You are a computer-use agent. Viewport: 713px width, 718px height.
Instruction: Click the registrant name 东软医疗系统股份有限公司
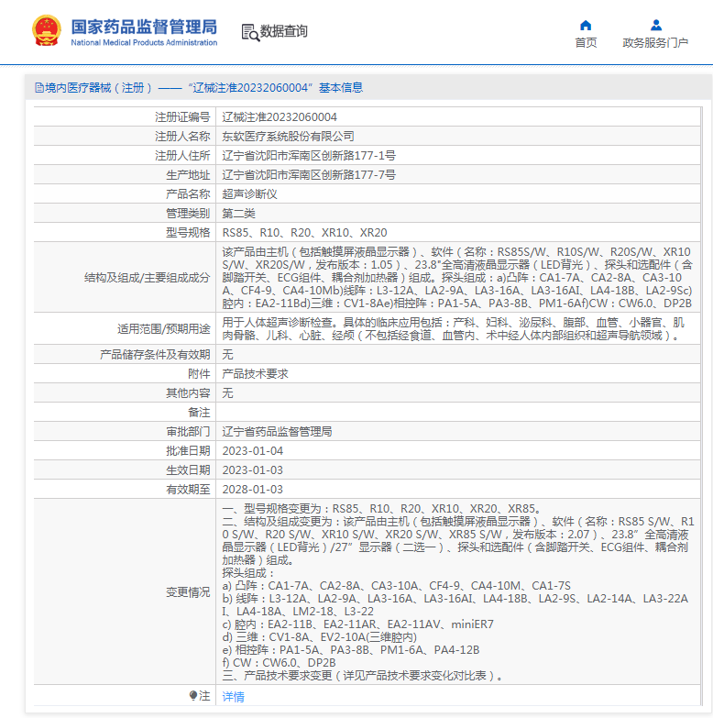(x=288, y=136)
